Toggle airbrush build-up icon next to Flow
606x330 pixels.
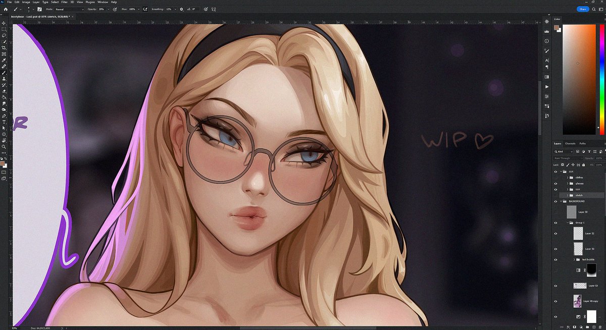pos(145,9)
